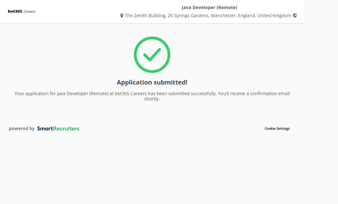Click the bet365 logo in the header
The width and height of the screenshot is (338, 204).
click(15, 12)
